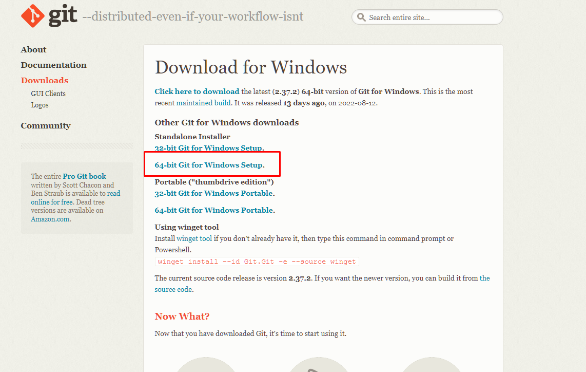586x372 pixels.
Task: Open the 'winget tool' link
Action: pyautogui.click(x=194, y=239)
